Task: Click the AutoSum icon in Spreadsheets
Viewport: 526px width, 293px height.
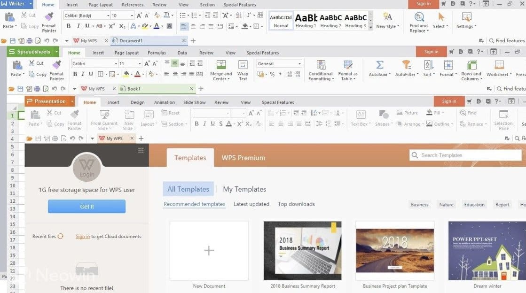Action: pos(379,65)
